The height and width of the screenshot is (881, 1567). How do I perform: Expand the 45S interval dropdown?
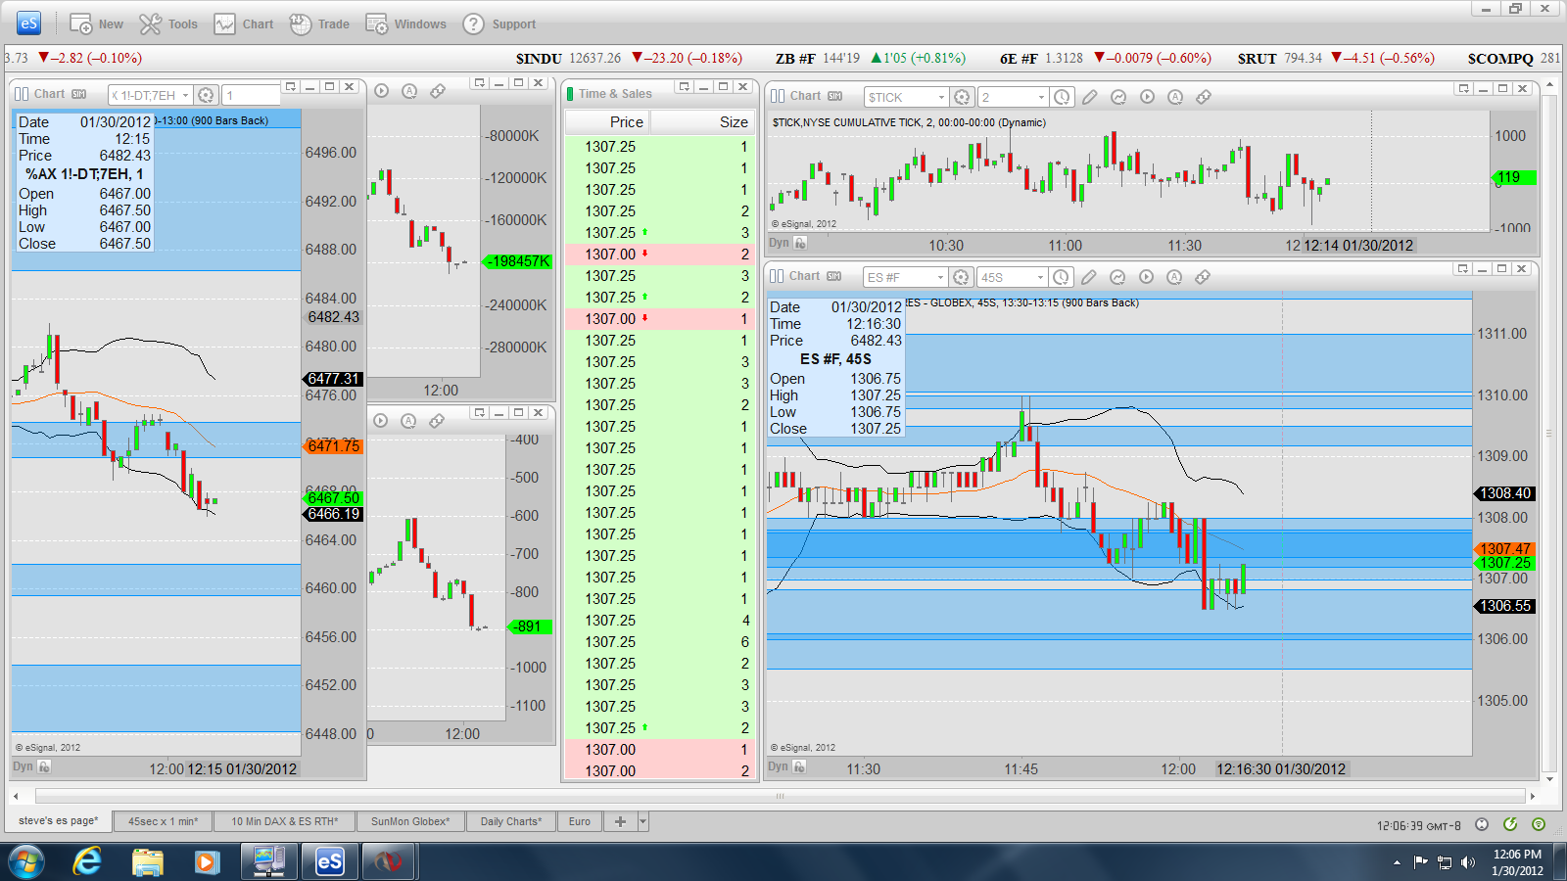pyautogui.click(x=1040, y=277)
